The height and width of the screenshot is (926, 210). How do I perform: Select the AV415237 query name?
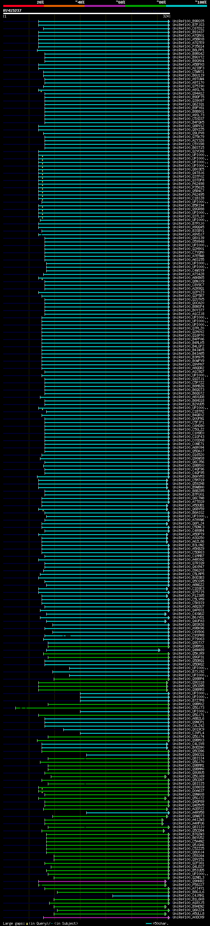tap(12, 11)
